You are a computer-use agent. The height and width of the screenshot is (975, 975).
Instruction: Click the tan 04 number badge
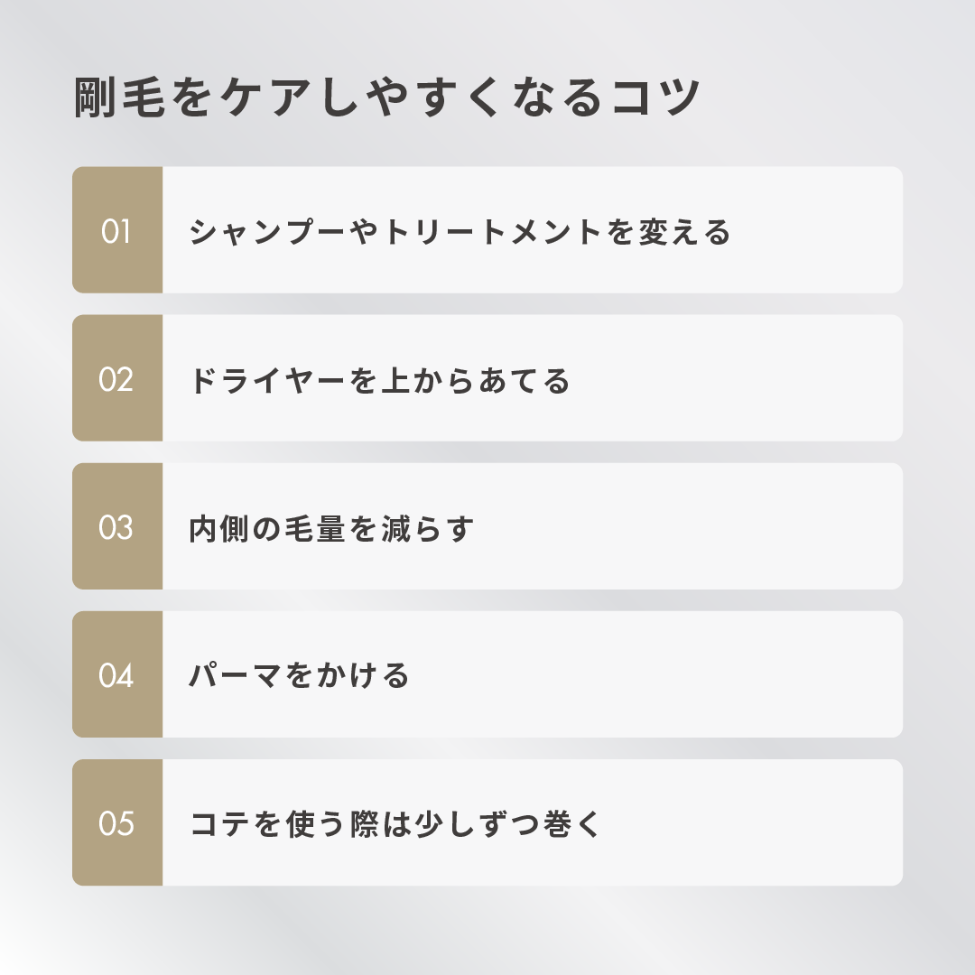(117, 674)
